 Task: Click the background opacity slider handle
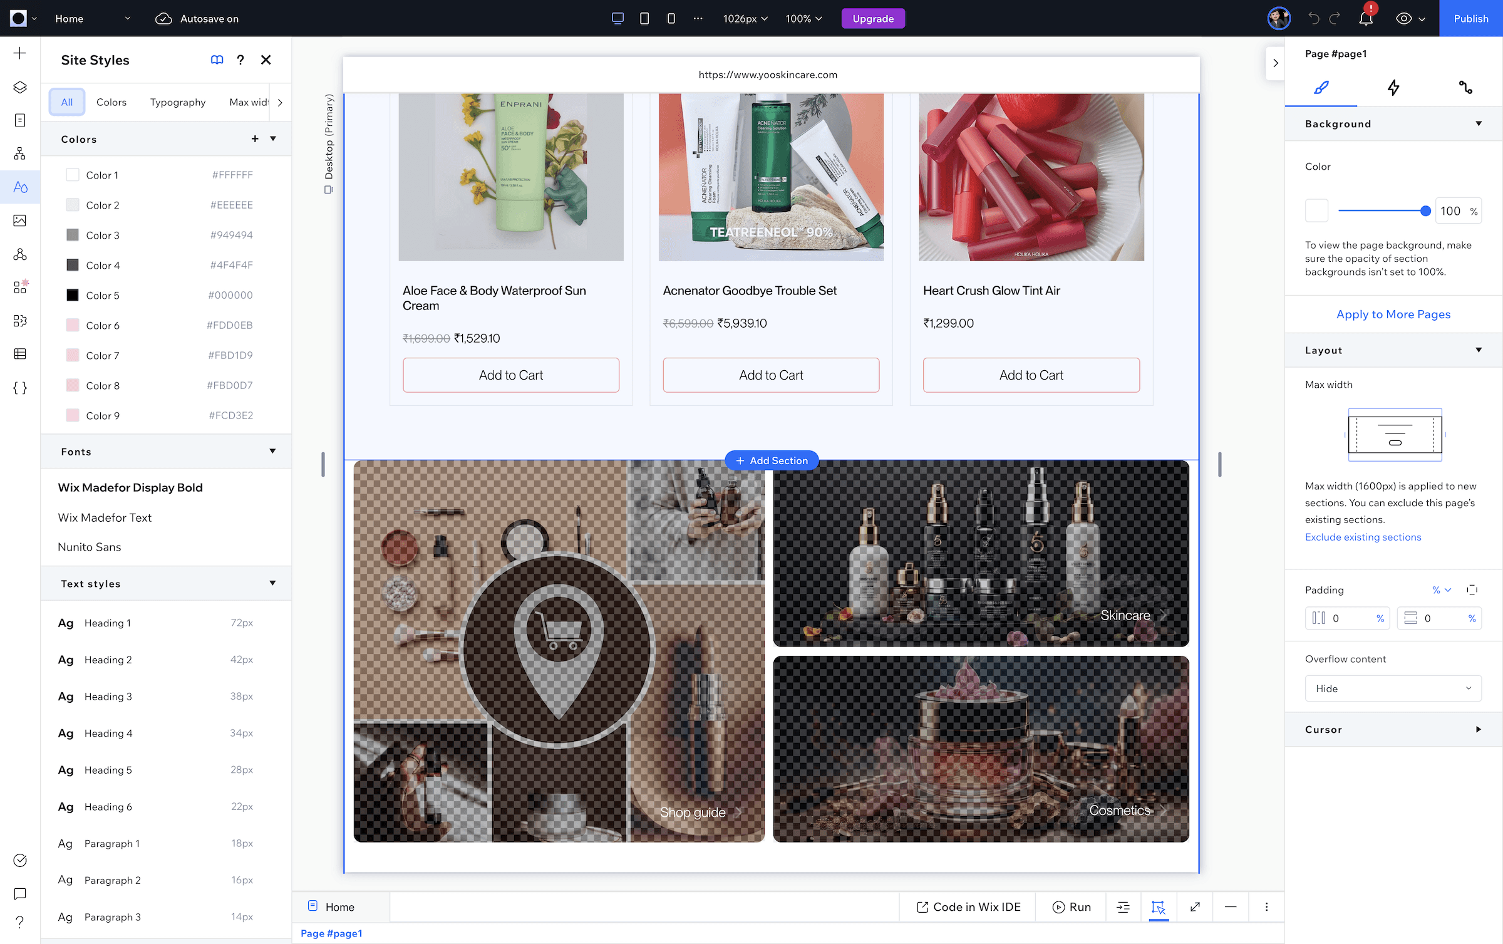tap(1425, 211)
